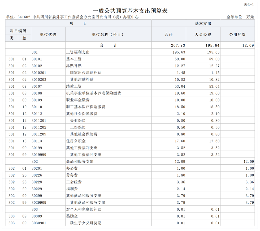
Task: Click unit code 30110
Action: click(x=37, y=107)
